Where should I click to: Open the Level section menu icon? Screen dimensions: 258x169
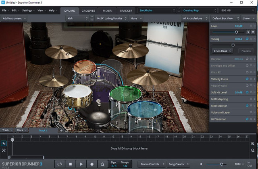(x=251, y=26)
